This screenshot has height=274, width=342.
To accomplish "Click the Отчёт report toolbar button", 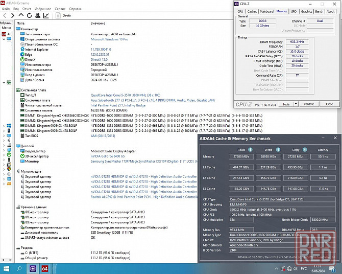I will 63,15.
